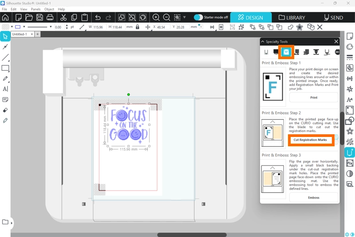Click the Cut scissors icon
The height and width of the screenshot is (237, 355).
[63, 18]
